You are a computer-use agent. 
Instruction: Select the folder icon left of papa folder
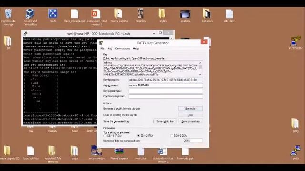tap(52, 151)
